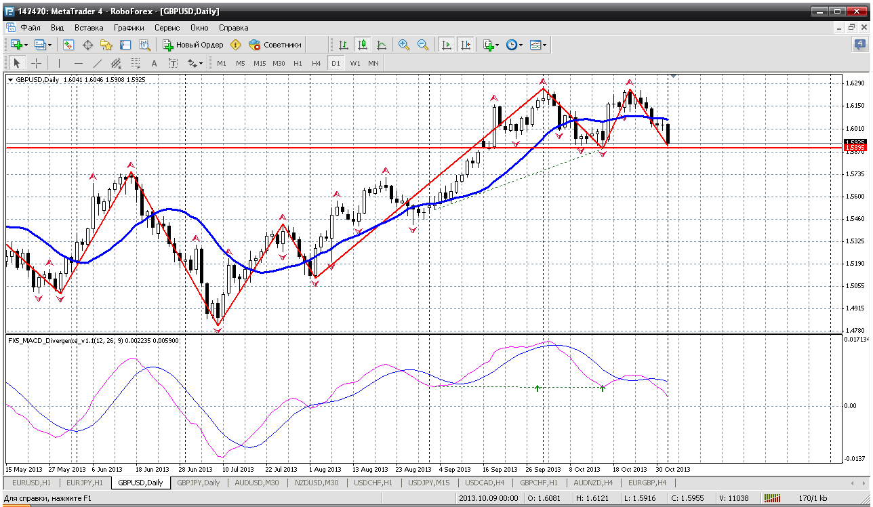
Task: Open the Terminal panel icon
Action: coord(125,45)
